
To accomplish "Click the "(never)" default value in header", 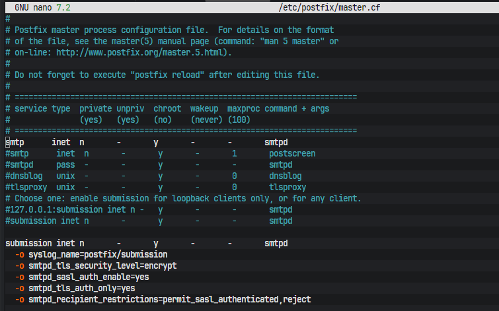I will click(206, 120).
